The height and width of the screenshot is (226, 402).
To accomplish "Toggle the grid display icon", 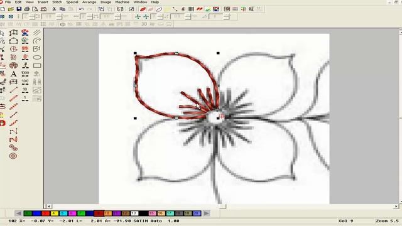I will click(191, 9).
